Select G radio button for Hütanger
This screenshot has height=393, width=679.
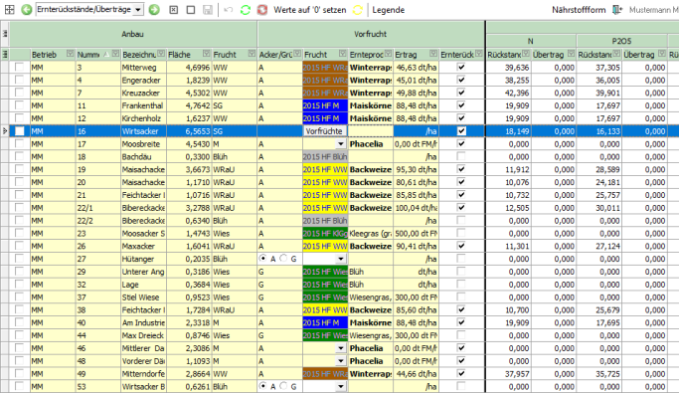(x=283, y=259)
